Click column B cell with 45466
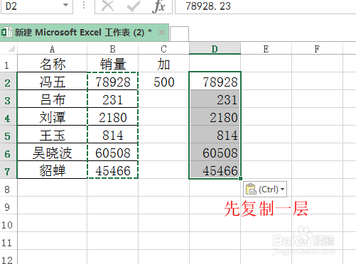Image resolution: width=356 pixels, height=264 pixels. tap(113, 170)
